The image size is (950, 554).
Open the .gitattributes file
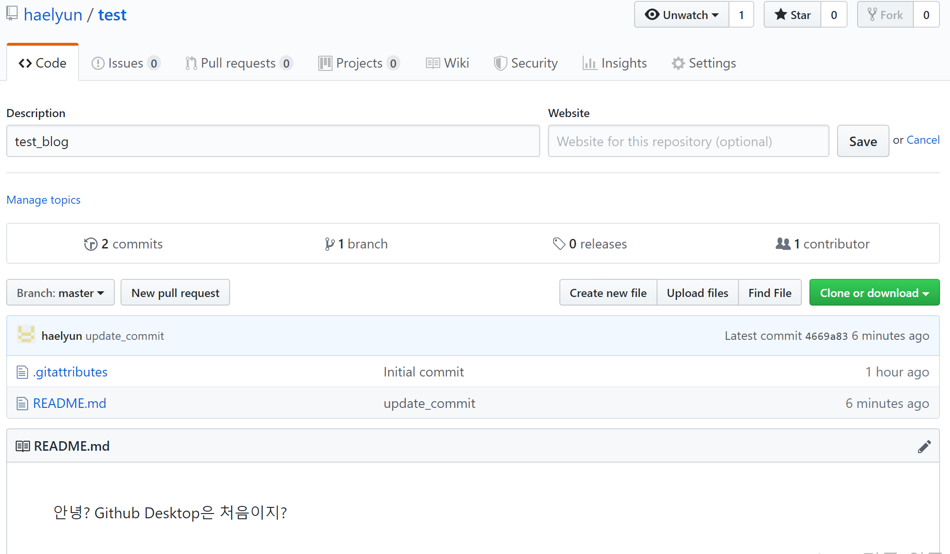coord(70,372)
